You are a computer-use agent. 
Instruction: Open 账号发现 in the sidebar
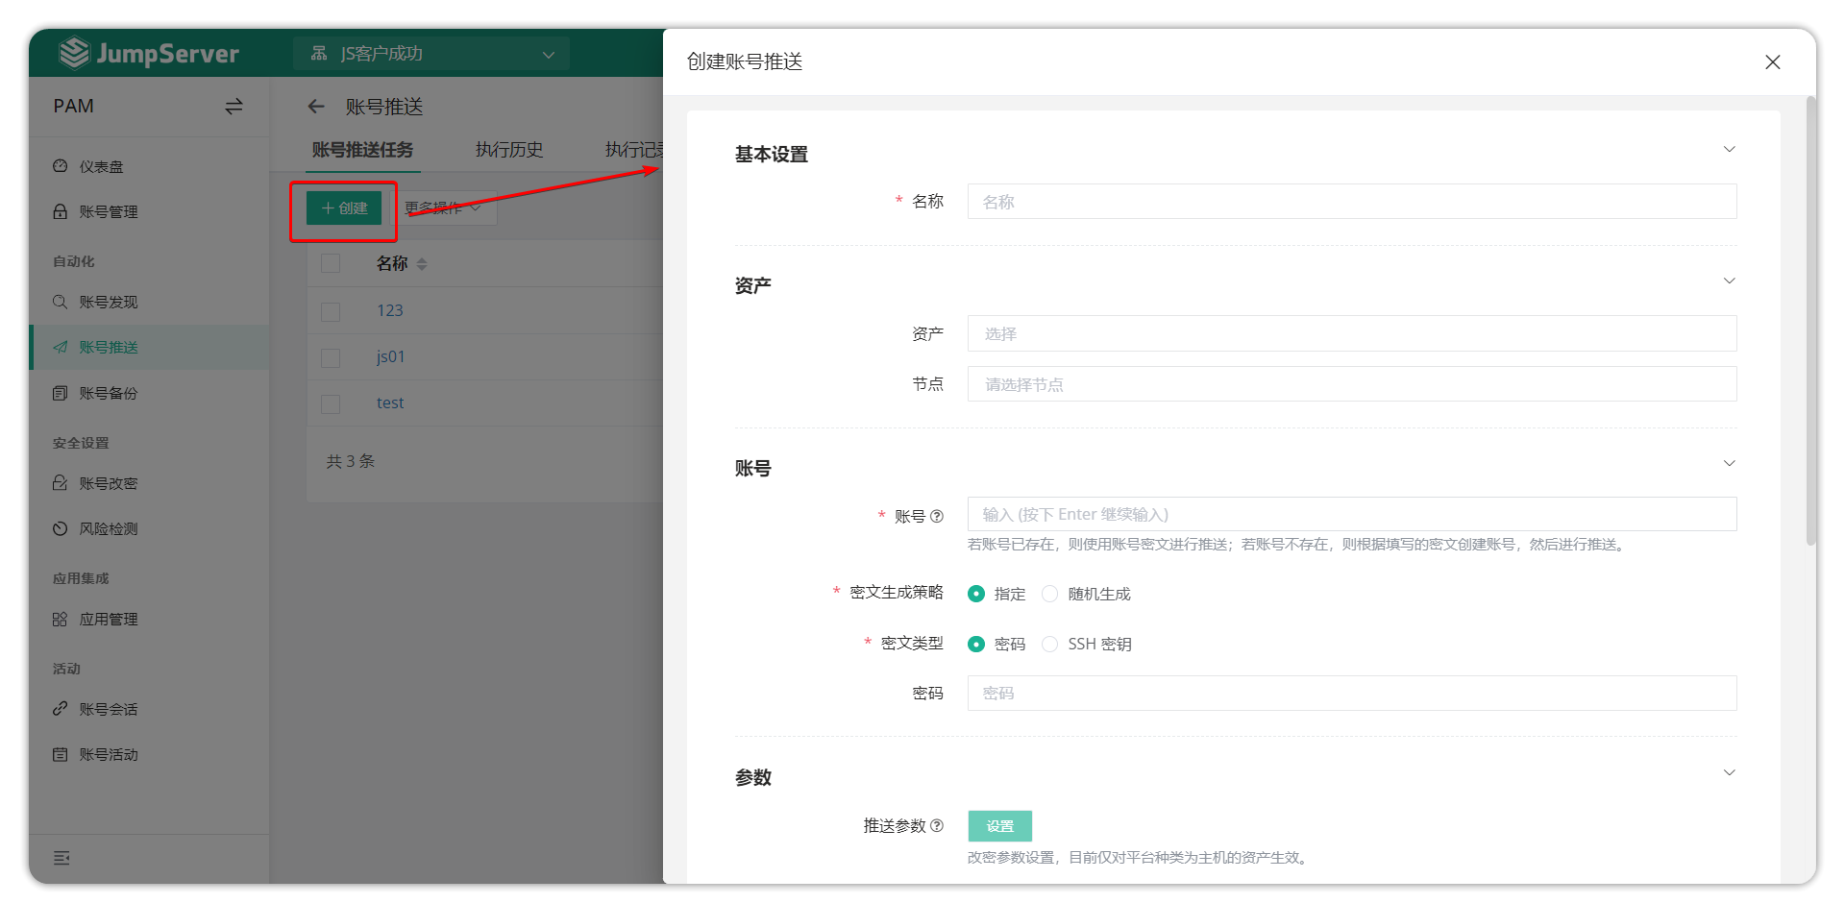point(149,302)
